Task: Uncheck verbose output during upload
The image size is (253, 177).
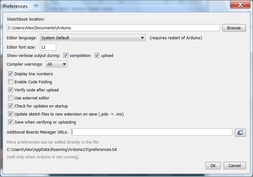Action: (97, 55)
